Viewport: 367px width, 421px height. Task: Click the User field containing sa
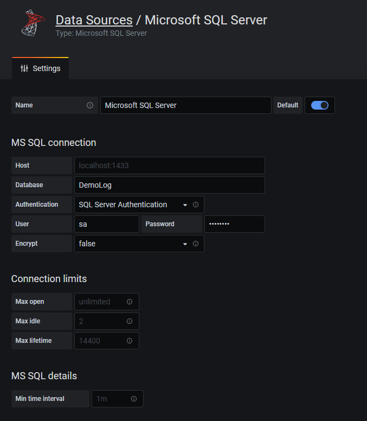[106, 224]
